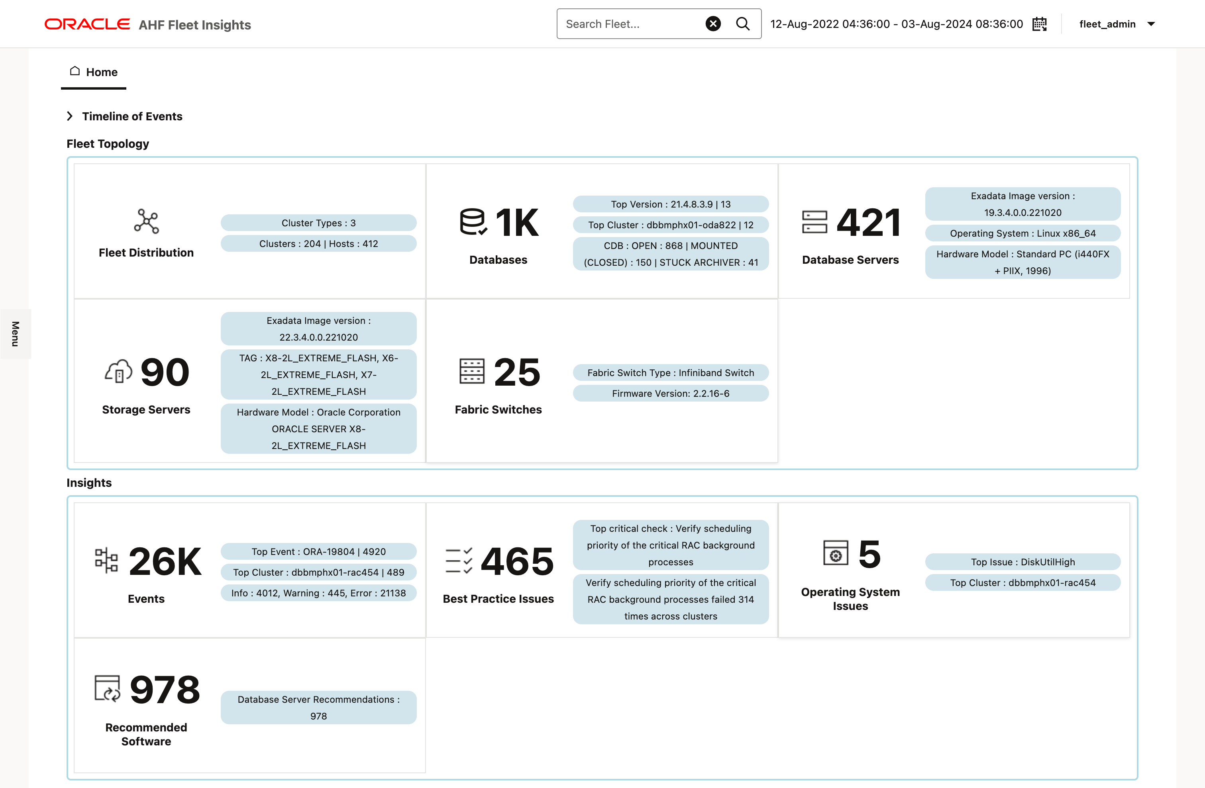This screenshot has height=788, width=1205.
Task: Click the 'CDB : OPEN : 868' status badge
Action: click(x=671, y=254)
